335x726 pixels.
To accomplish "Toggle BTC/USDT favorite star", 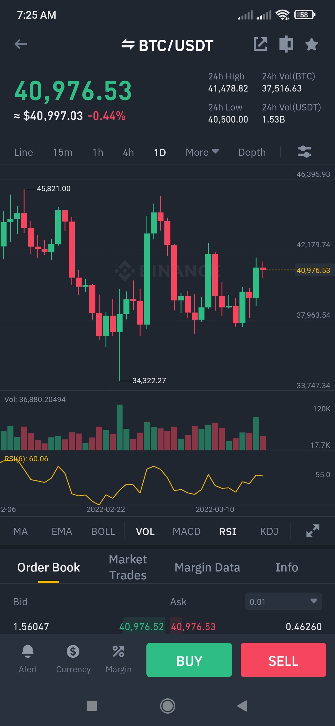I will [311, 44].
